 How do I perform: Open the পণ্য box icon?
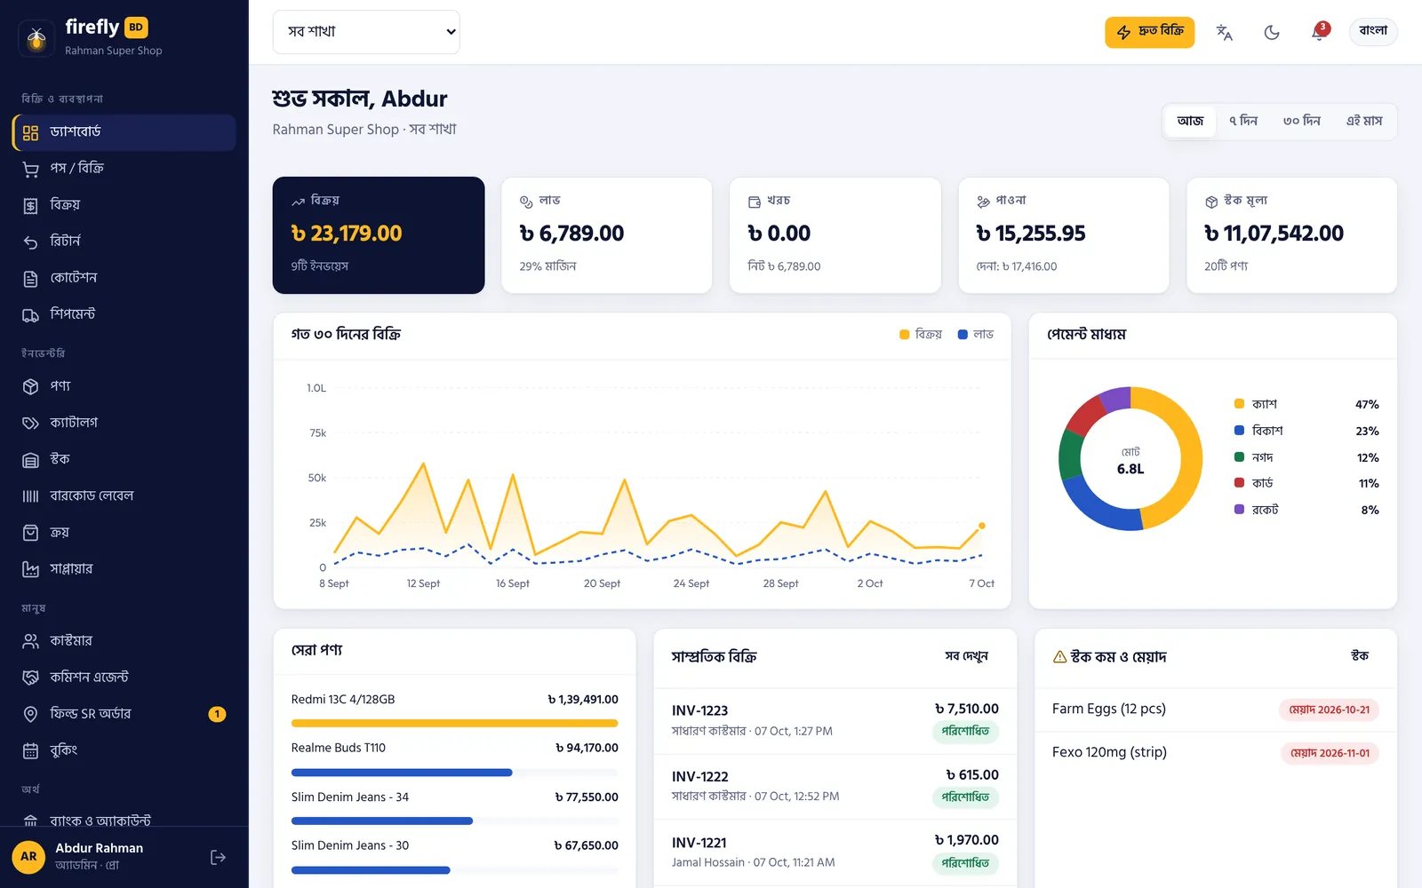point(30,386)
